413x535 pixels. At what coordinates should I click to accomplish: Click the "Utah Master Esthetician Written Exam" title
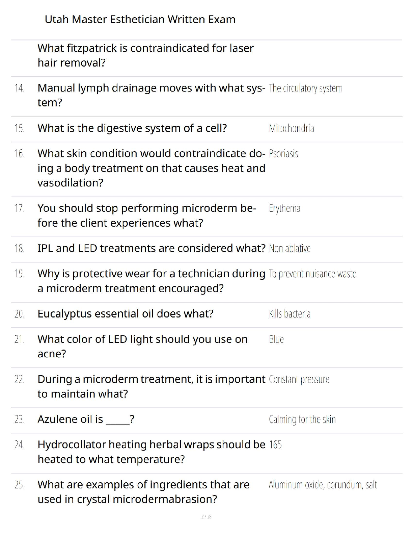pos(140,20)
